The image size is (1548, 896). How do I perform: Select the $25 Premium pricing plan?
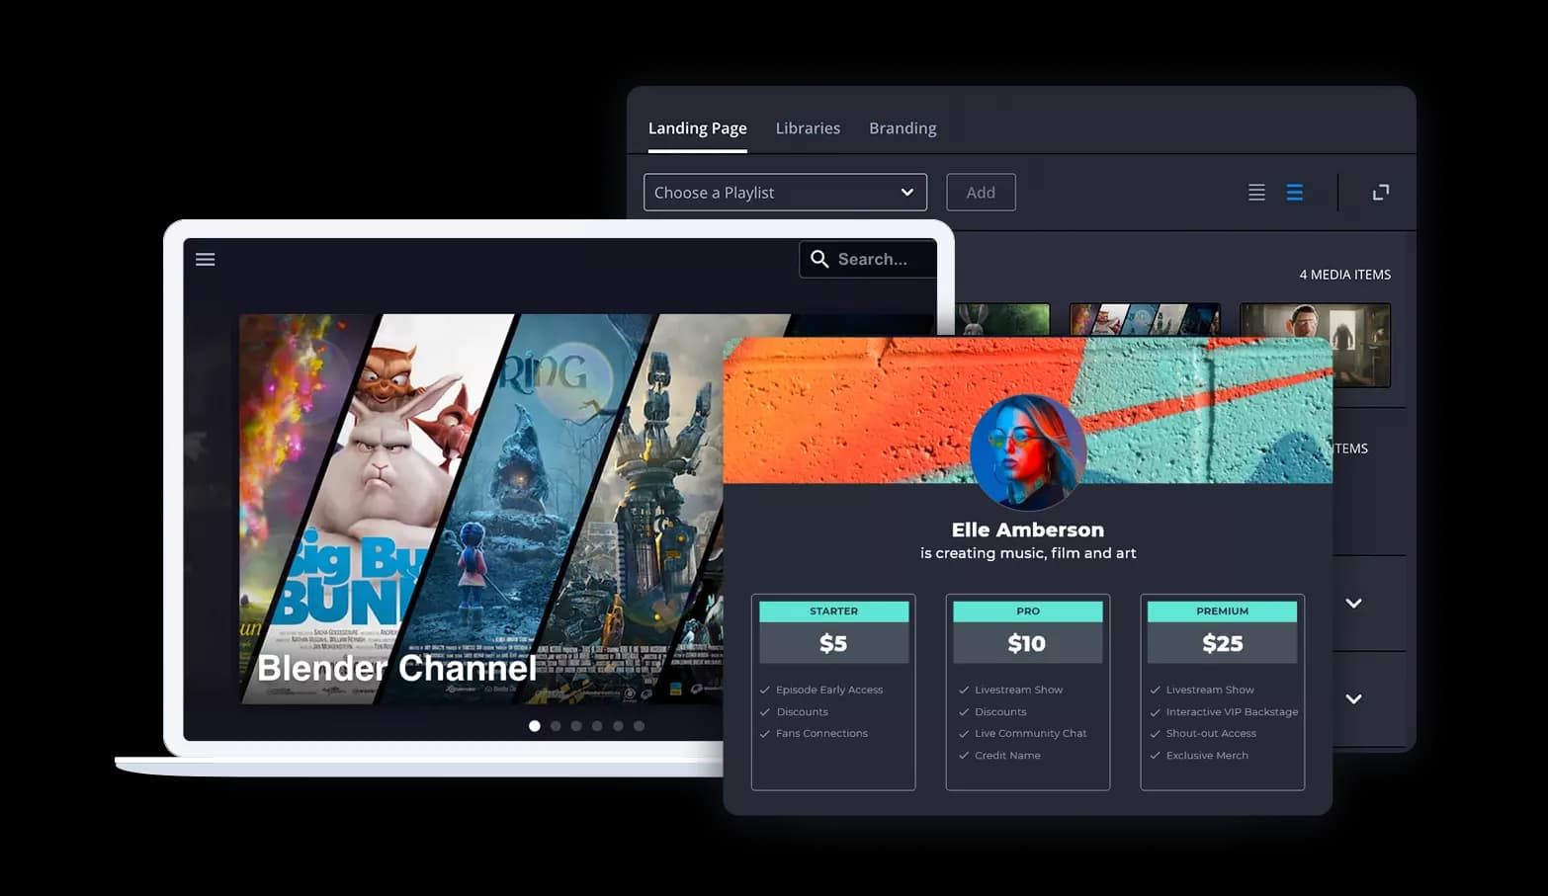point(1223,643)
